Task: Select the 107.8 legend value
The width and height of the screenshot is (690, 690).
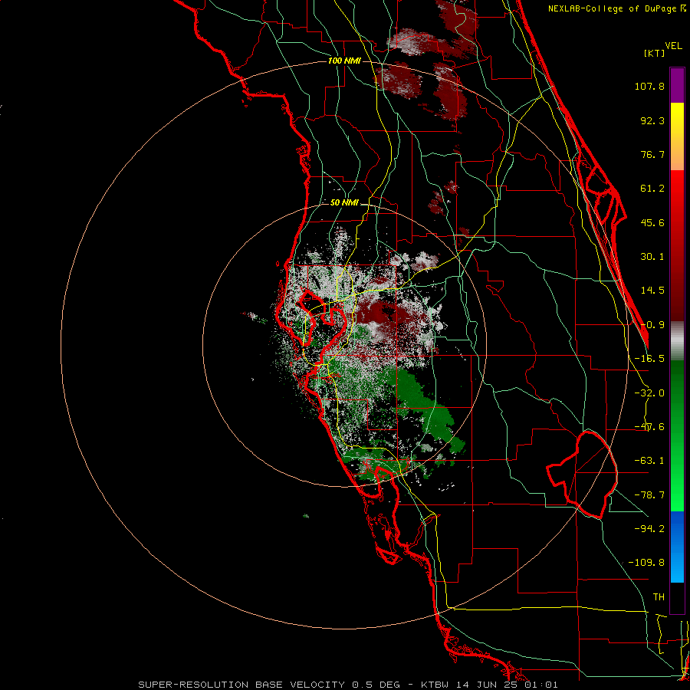Action: click(649, 86)
